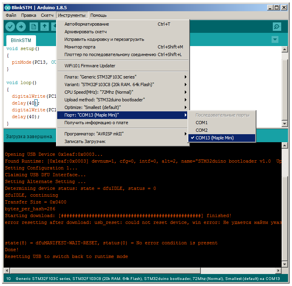292x286 pixels.
Task: Click Получить информацию о плате
Action: pyautogui.click(x=123, y=123)
